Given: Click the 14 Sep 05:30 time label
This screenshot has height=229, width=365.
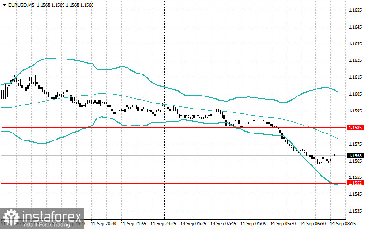Looking at the screenshot, I should point(283,224).
